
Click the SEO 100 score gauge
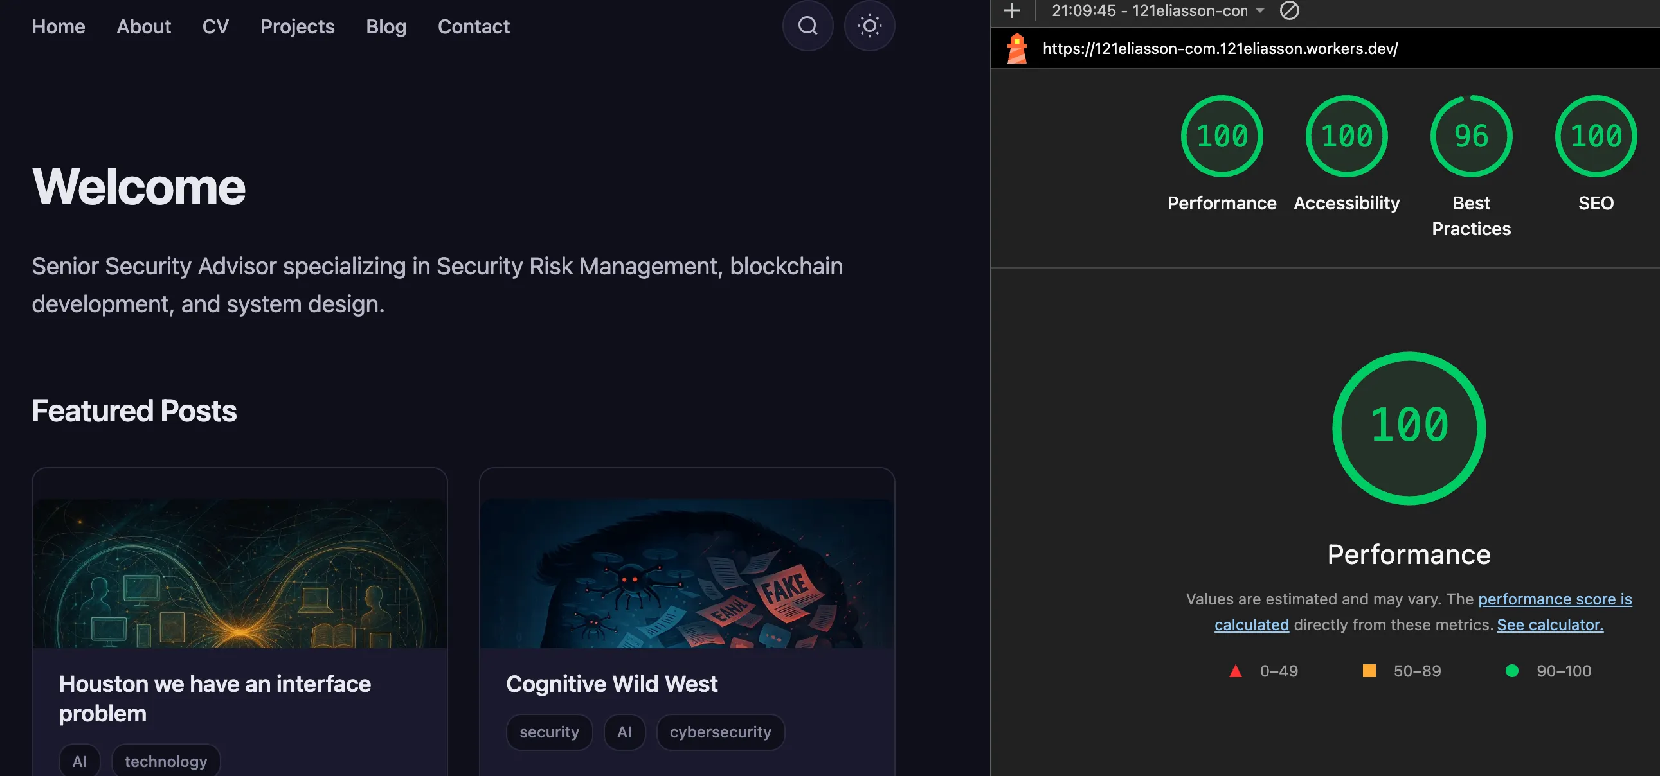pyautogui.click(x=1596, y=136)
